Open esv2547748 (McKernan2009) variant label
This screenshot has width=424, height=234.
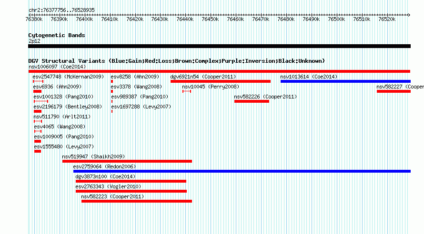click(68, 77)
